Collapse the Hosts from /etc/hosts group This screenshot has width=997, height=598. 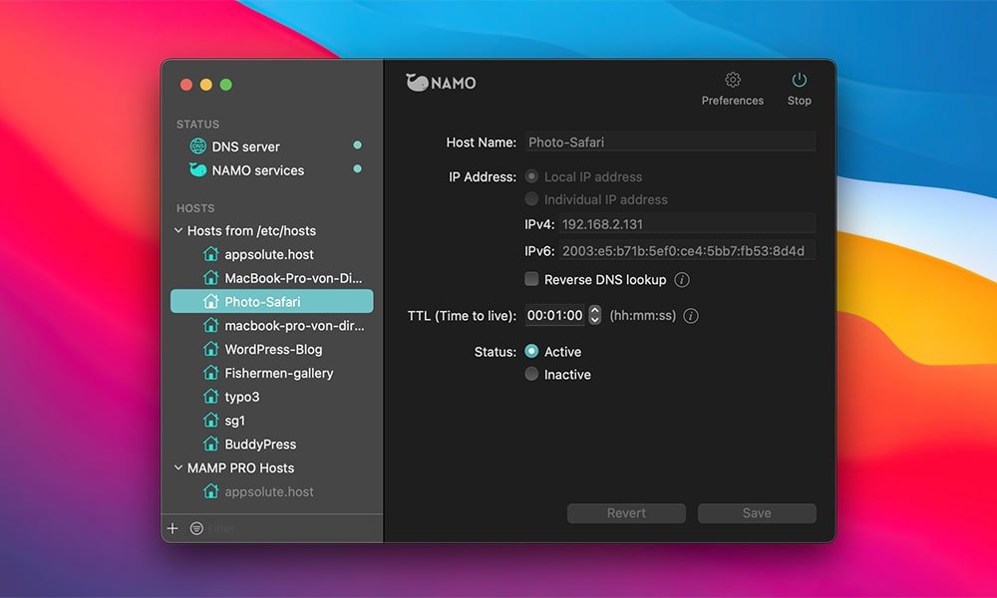point(178,231)
